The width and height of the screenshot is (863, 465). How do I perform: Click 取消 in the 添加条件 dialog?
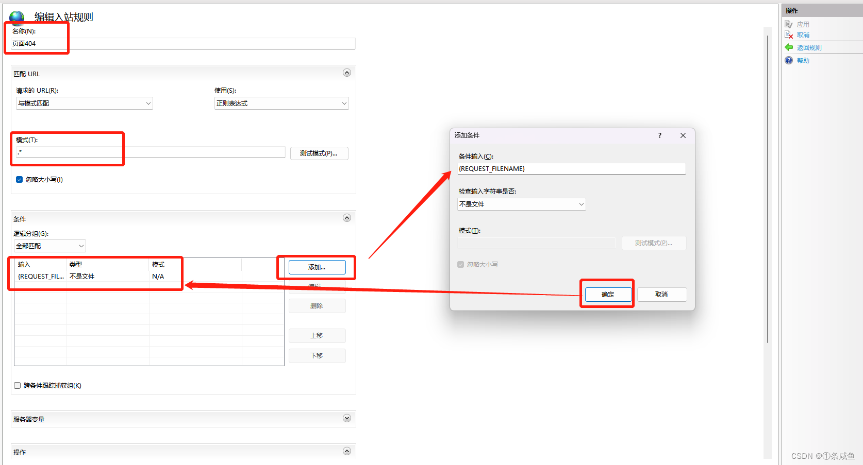662,295
